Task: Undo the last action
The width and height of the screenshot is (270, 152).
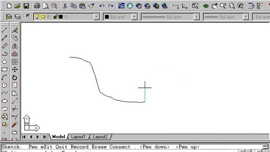Action: [x=102, y=6]
